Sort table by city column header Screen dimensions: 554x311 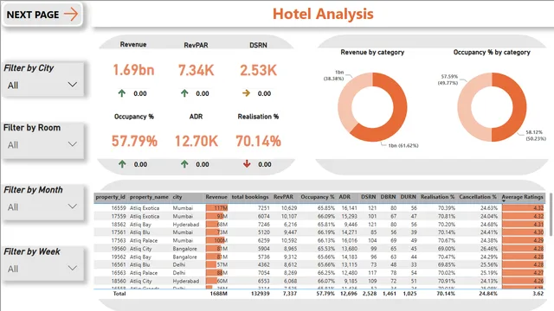tap(177, 197)
